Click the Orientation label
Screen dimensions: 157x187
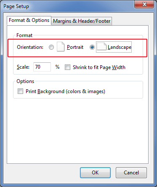coord(30,47)
